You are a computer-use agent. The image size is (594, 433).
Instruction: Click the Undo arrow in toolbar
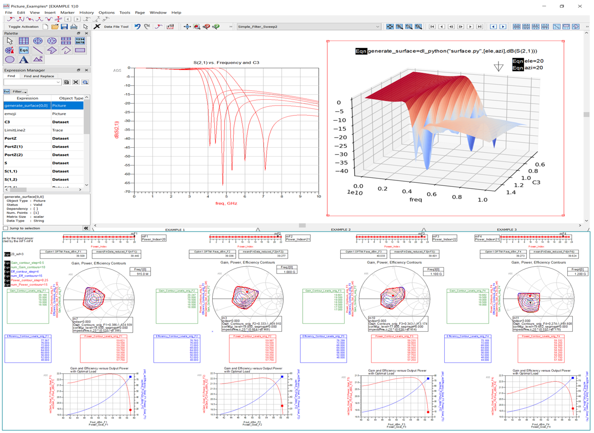[137, 27]
